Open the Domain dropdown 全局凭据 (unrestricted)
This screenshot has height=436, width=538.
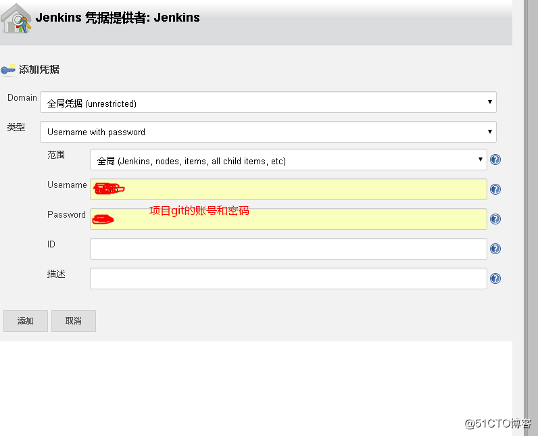[x=268, y=102]
